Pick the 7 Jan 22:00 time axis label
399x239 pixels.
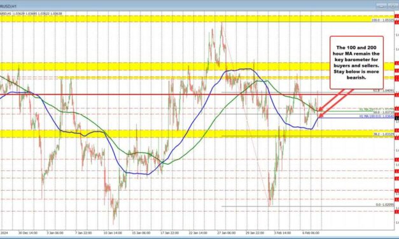pos(83,233)
